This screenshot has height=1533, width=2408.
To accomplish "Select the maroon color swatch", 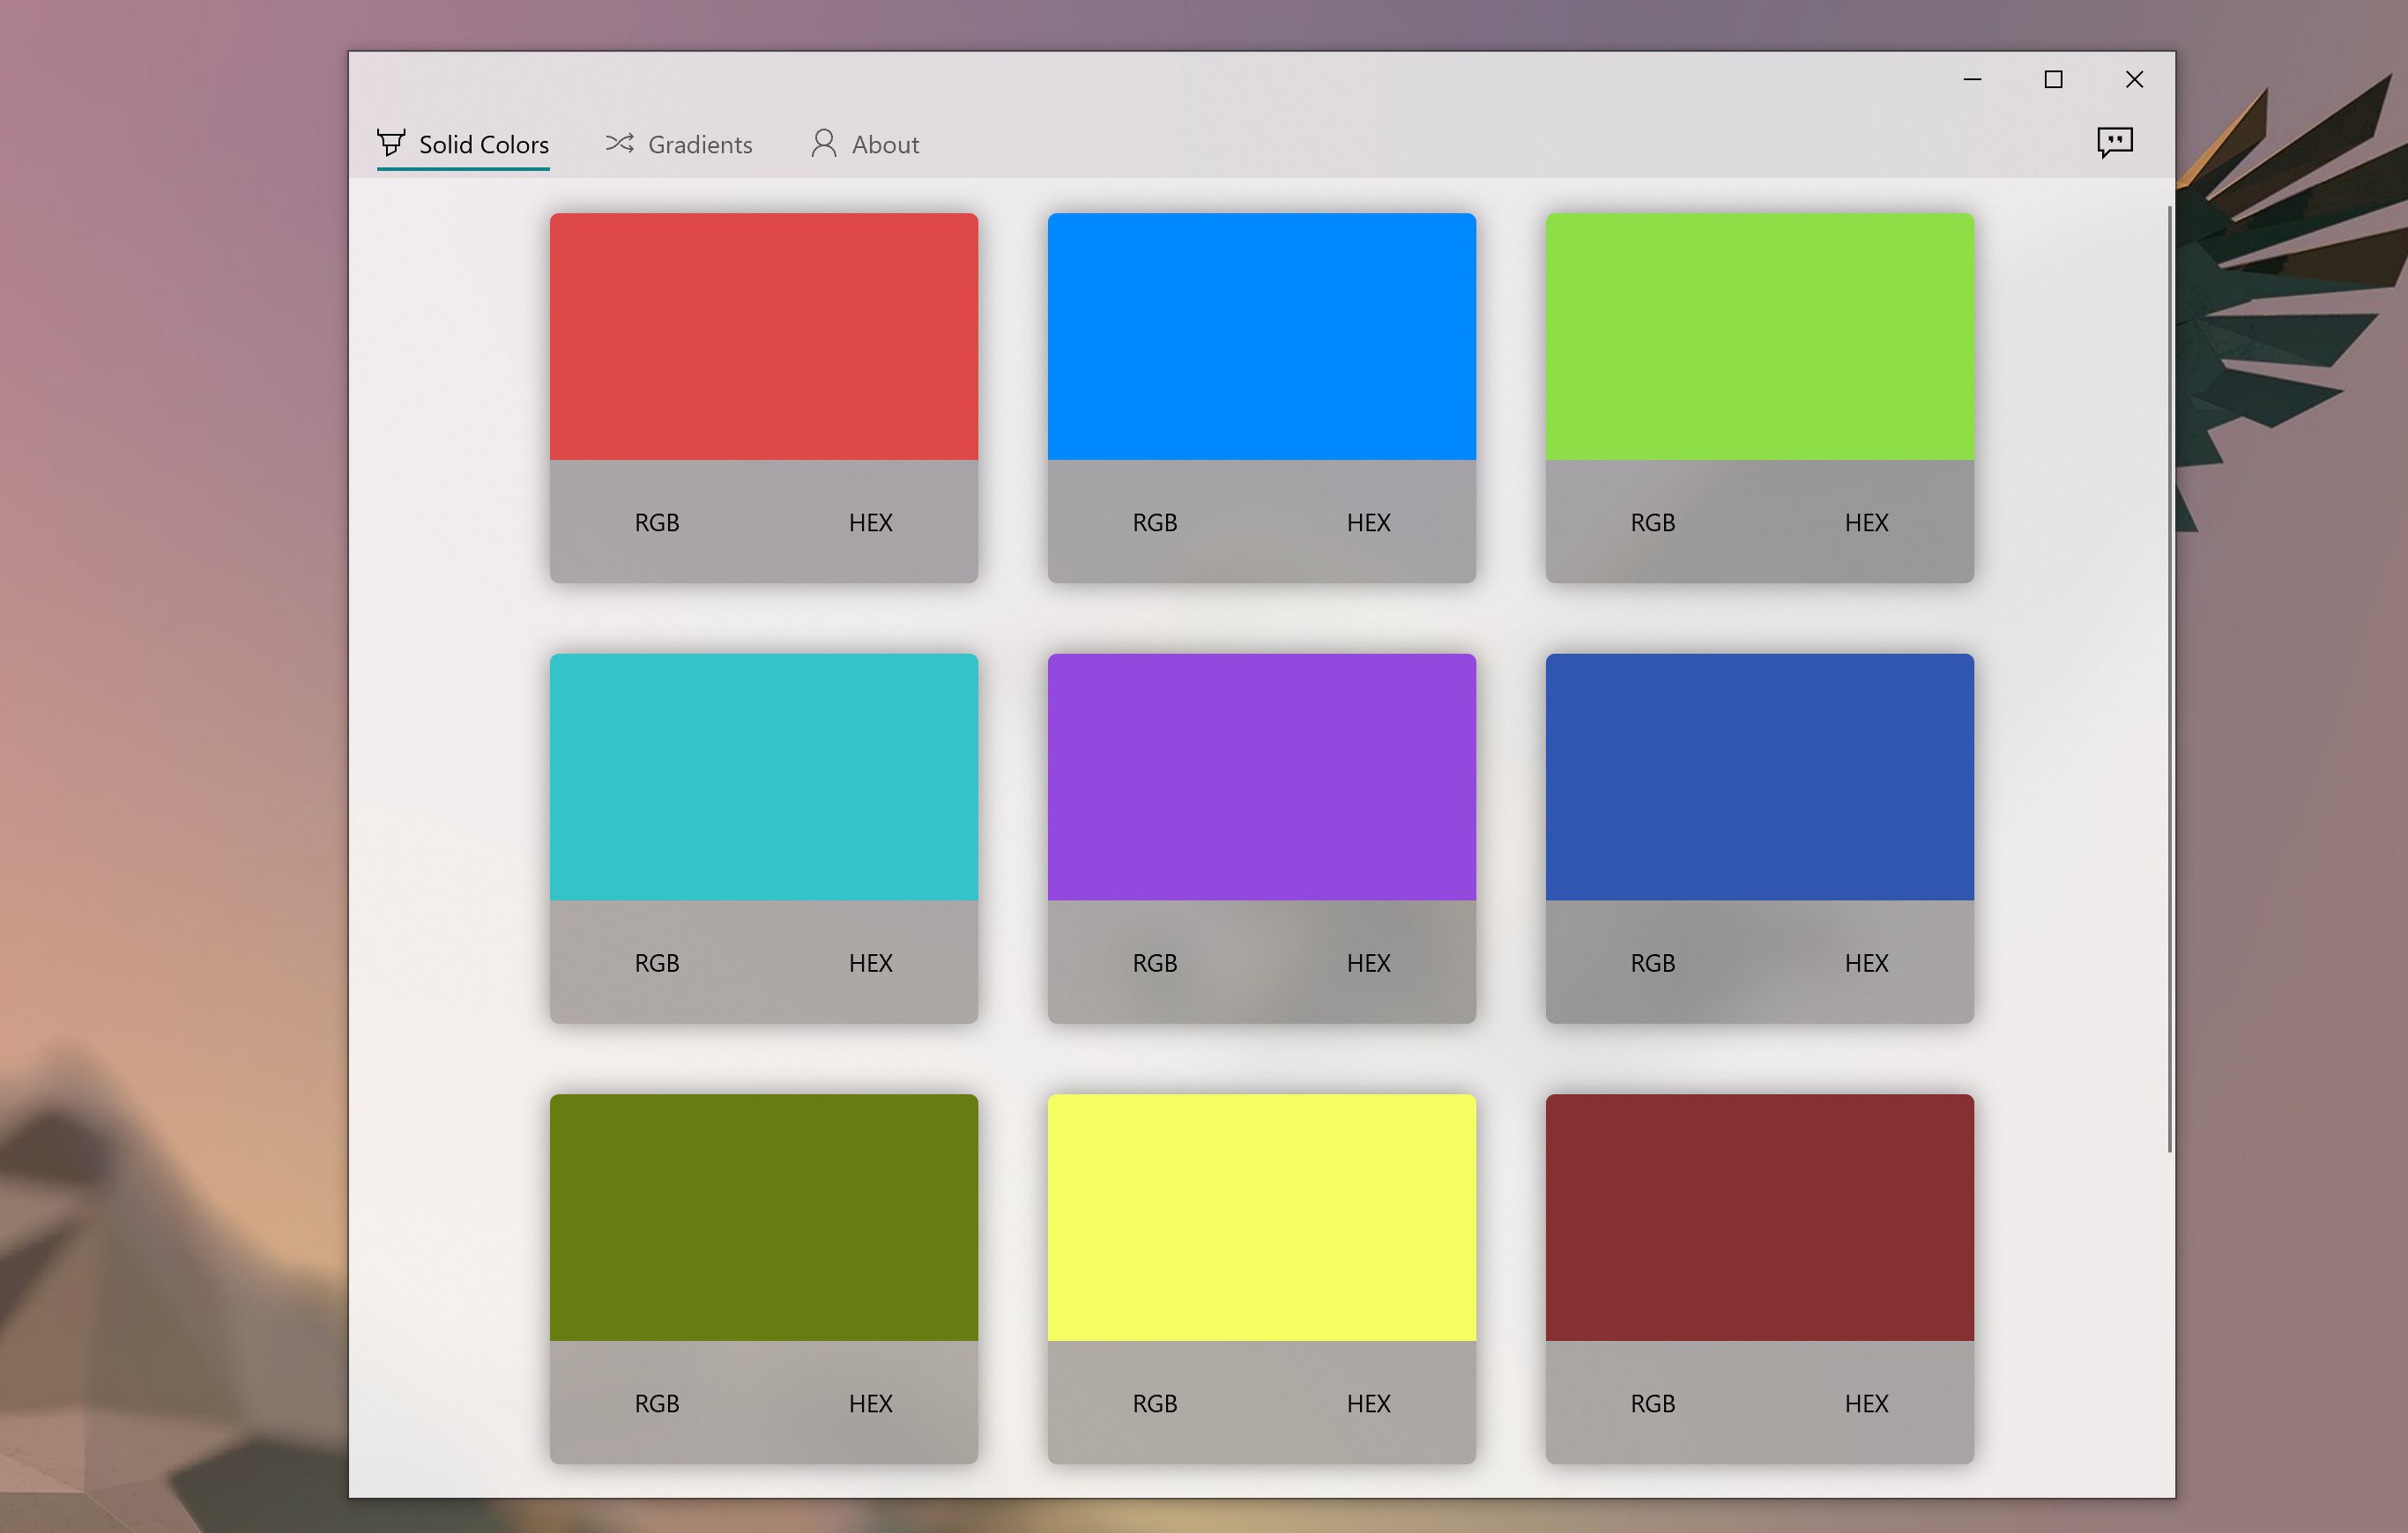I will pyautogui.click(x=1759, y=1218).
